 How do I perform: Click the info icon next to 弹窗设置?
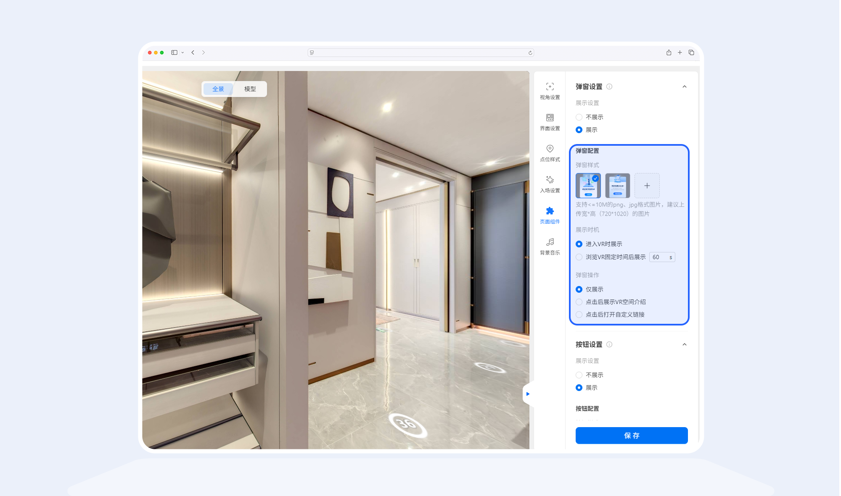[609, 87]
